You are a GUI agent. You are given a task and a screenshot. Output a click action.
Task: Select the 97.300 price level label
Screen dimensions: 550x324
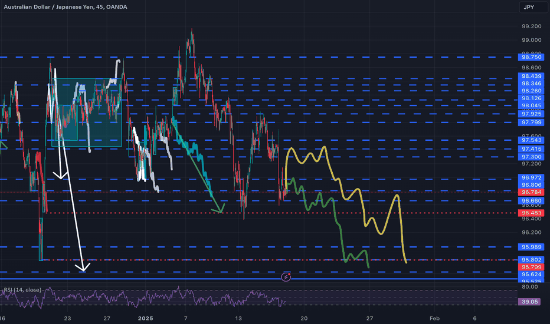point(531,157)
